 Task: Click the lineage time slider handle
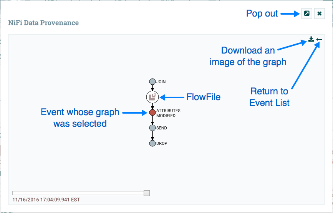click(147, 193)
